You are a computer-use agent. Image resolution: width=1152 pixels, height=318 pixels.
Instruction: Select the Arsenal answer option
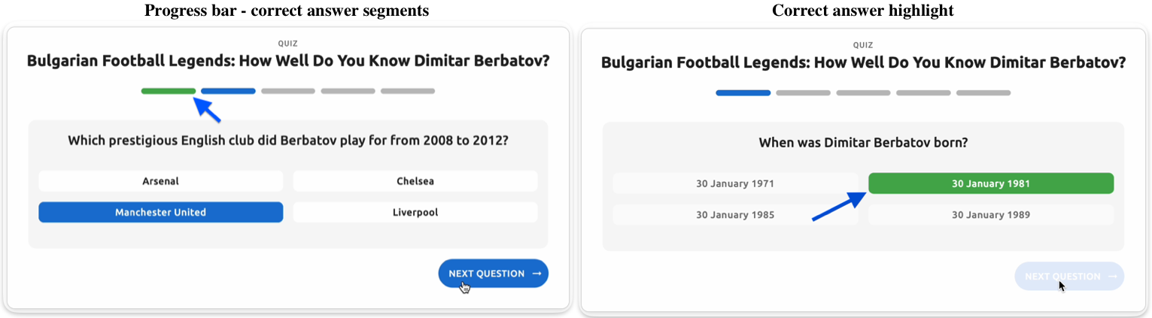click(161, 181)
